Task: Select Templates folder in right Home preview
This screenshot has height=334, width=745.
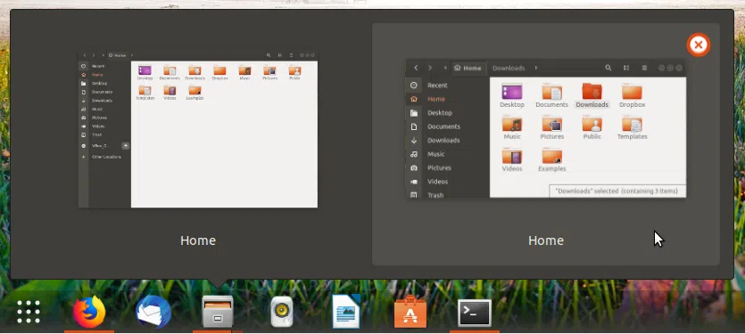Action: coord(632,127)
